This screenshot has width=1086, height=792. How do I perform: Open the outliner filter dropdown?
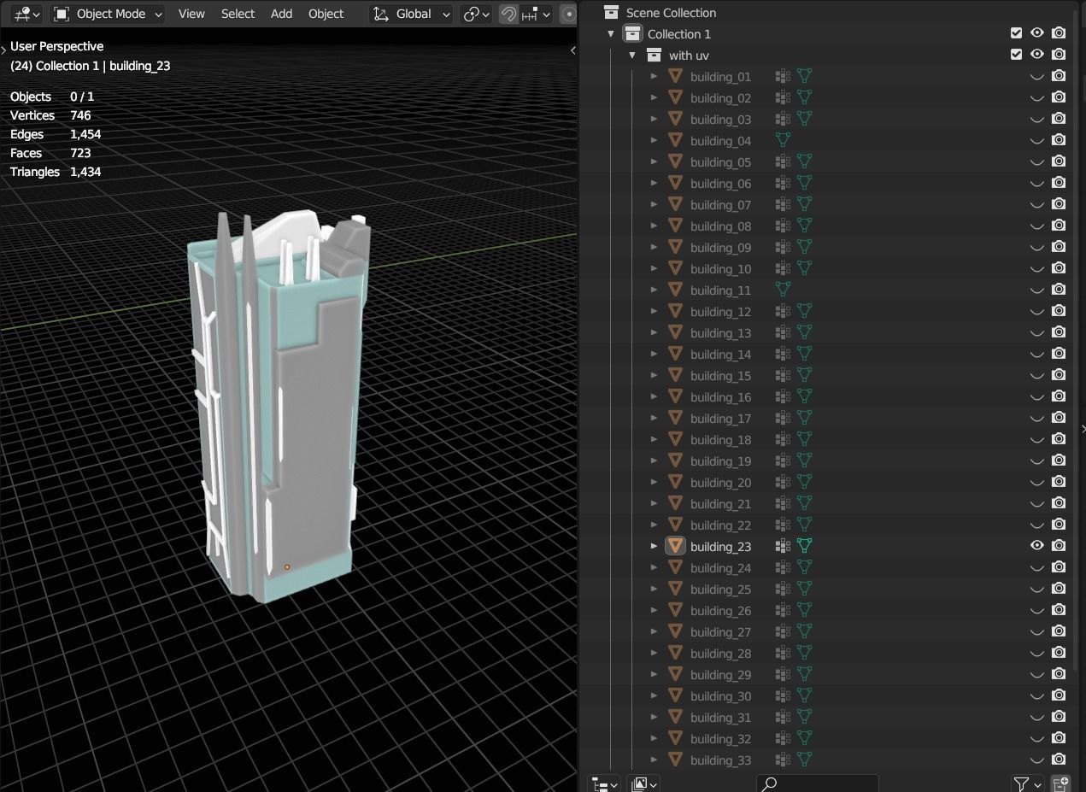[x=1027, y=783]
